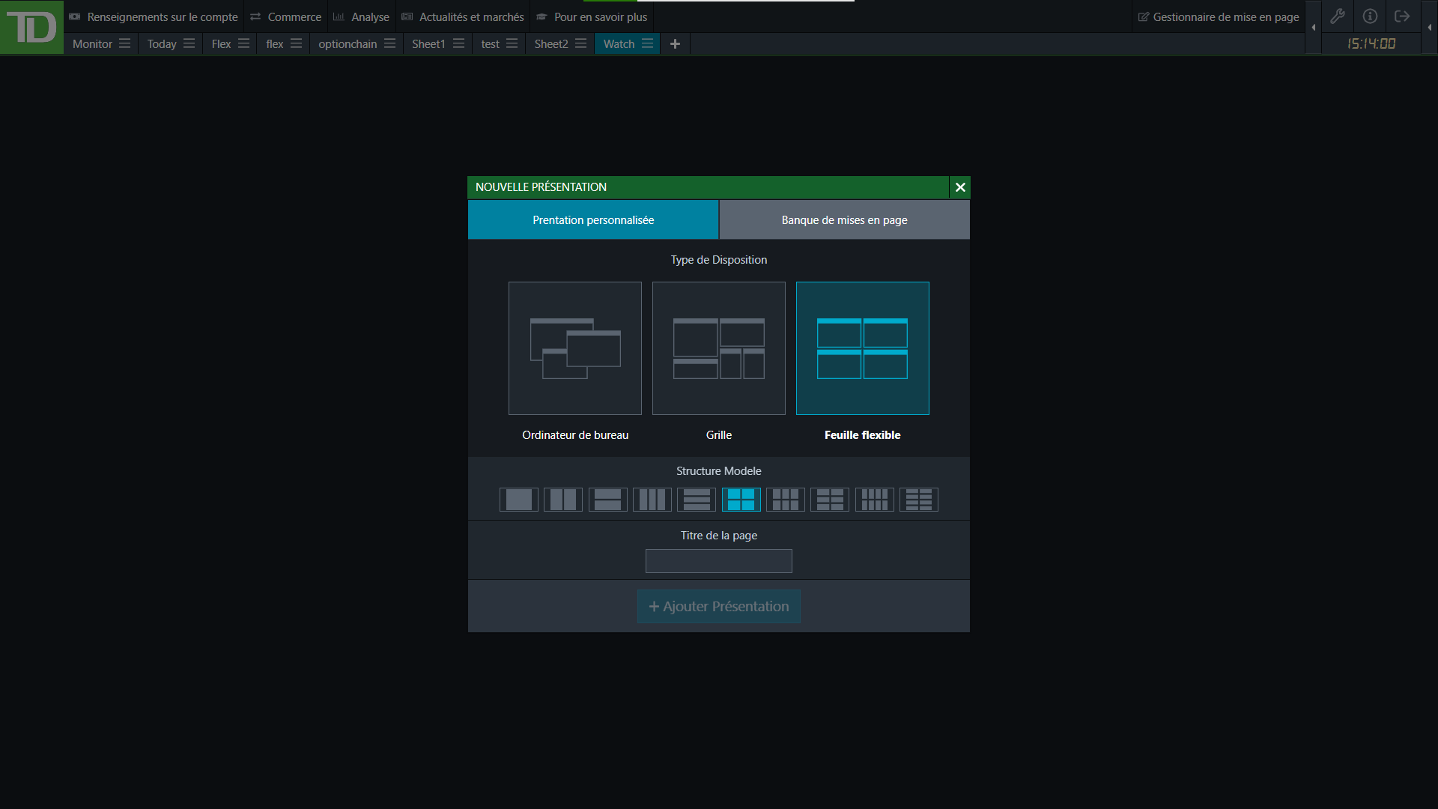The width and height of the screenshot is (1438, 809).
Task: Click the logout arrow icon
Action: coord(1402,16)
